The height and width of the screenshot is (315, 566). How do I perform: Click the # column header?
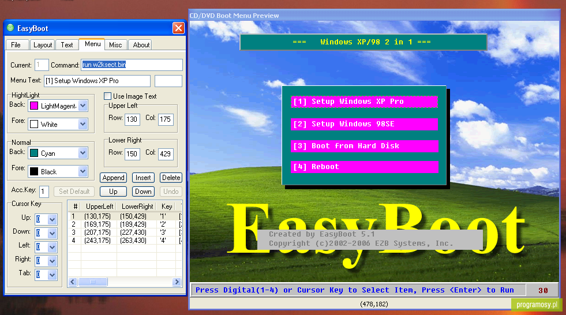tap(75, 207)
